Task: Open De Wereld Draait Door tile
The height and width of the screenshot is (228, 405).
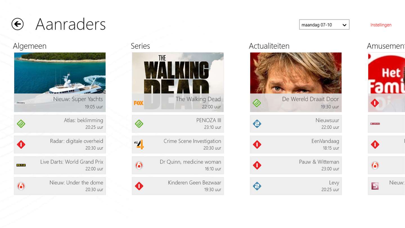Action: point(296,82)
